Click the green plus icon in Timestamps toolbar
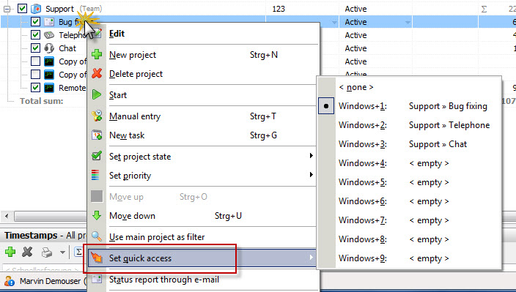 tap(10, 252)
